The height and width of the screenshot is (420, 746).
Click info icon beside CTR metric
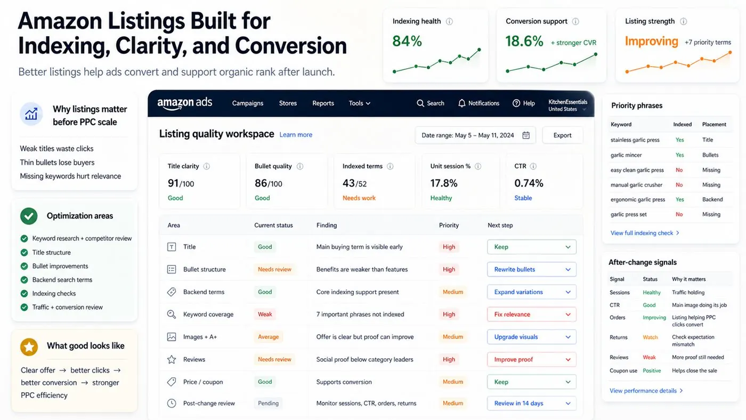tap(533, 166)
